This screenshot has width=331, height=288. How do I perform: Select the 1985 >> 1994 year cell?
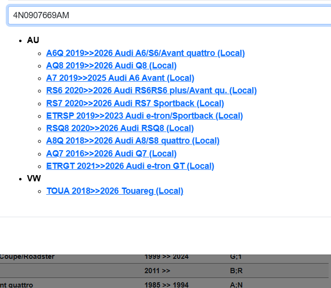166,285
